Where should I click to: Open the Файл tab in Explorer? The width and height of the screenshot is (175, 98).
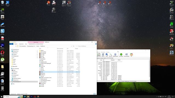click(11, 44)
